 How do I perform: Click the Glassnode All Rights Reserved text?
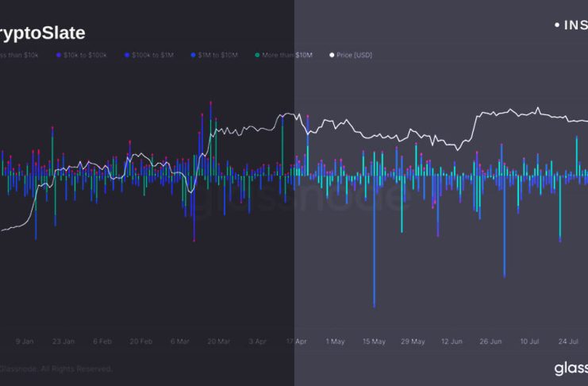point(56,369)
